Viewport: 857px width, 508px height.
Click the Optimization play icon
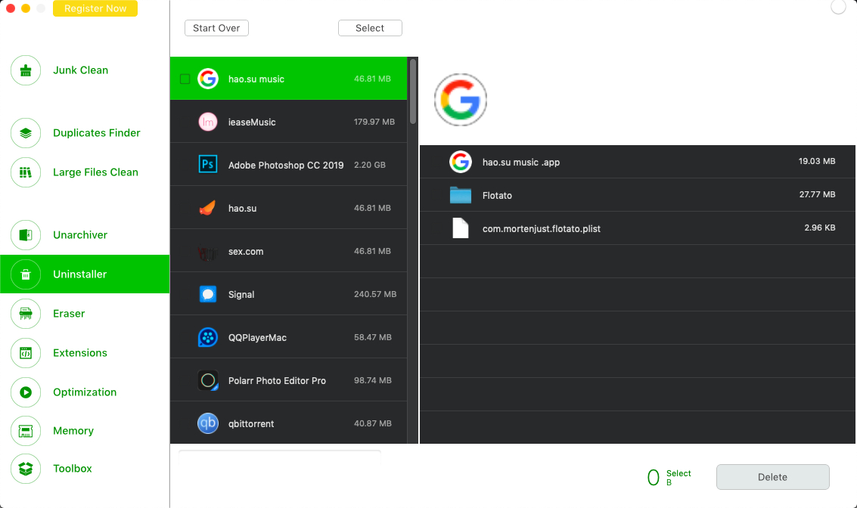point(26,392)
